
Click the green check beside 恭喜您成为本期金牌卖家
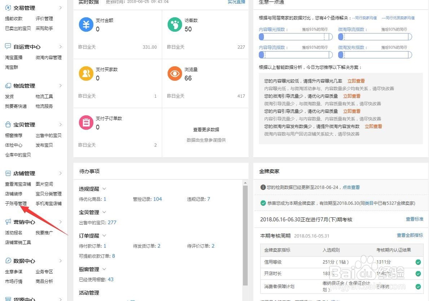coord(263,203)
